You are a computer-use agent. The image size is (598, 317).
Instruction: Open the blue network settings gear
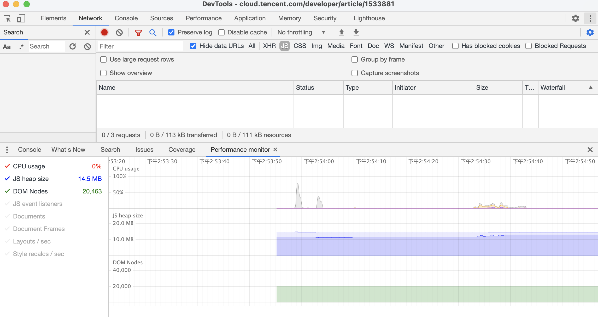coord(590,32)
